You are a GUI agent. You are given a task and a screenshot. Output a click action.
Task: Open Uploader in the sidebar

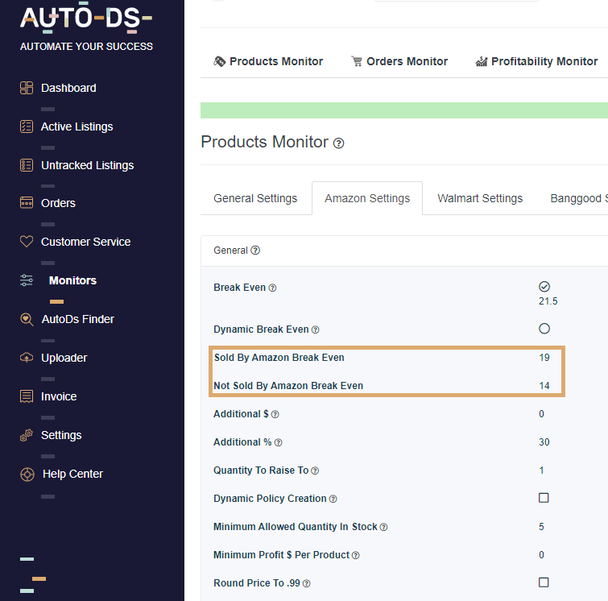(64, 358)
